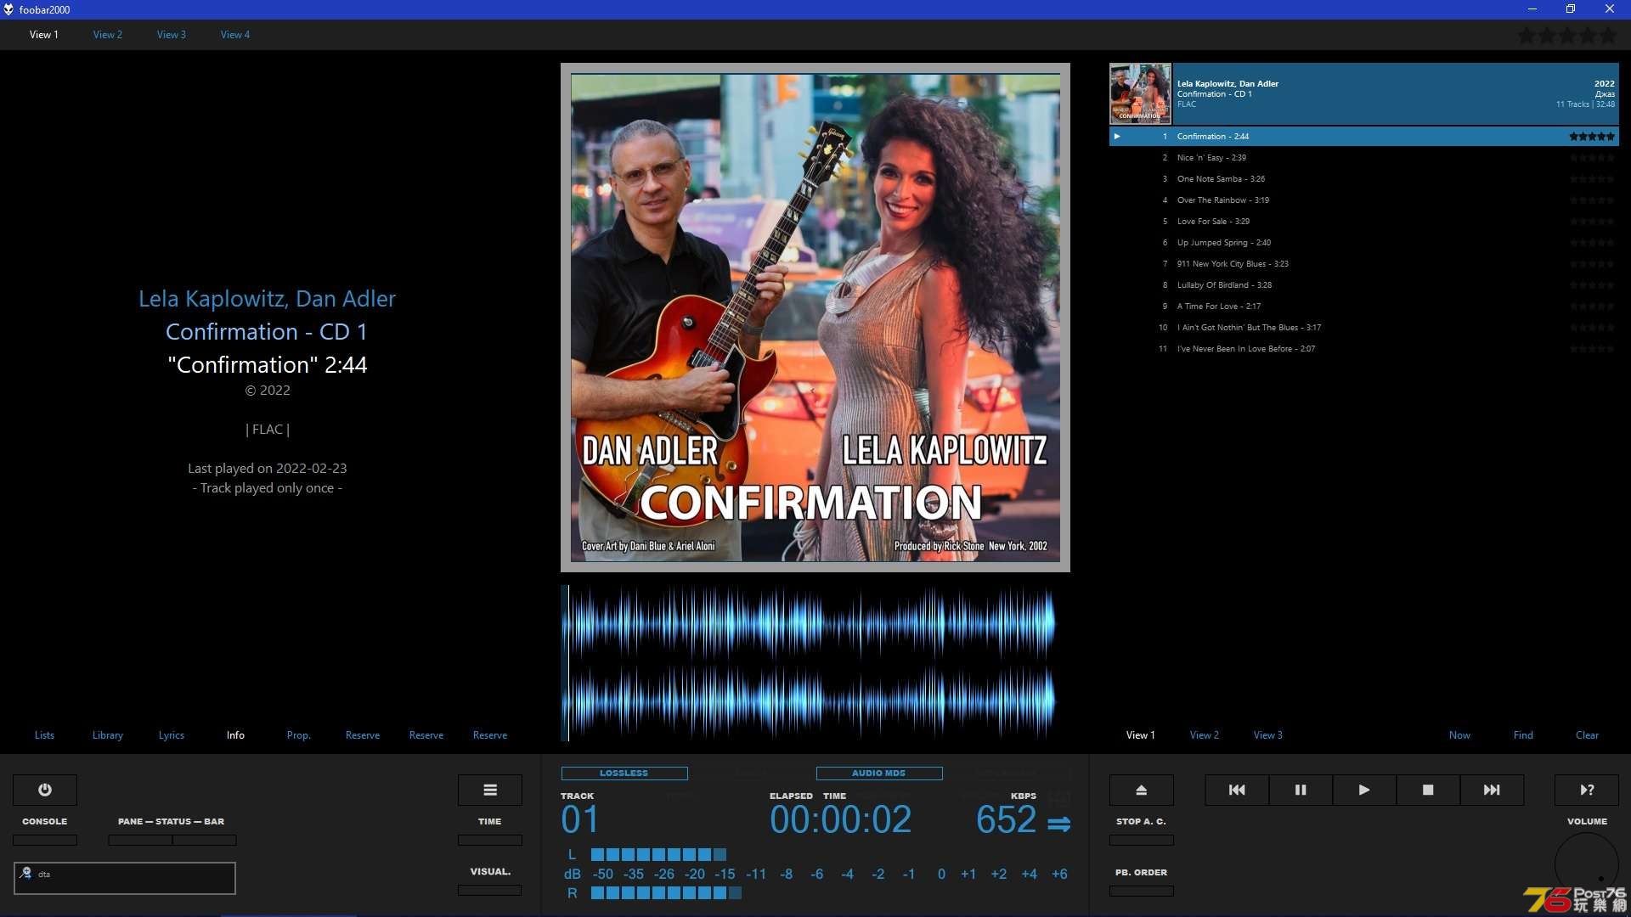Toggle the Visual. indicator button
The width and height of the screenshot is (1631, 917).
point(490,890)
